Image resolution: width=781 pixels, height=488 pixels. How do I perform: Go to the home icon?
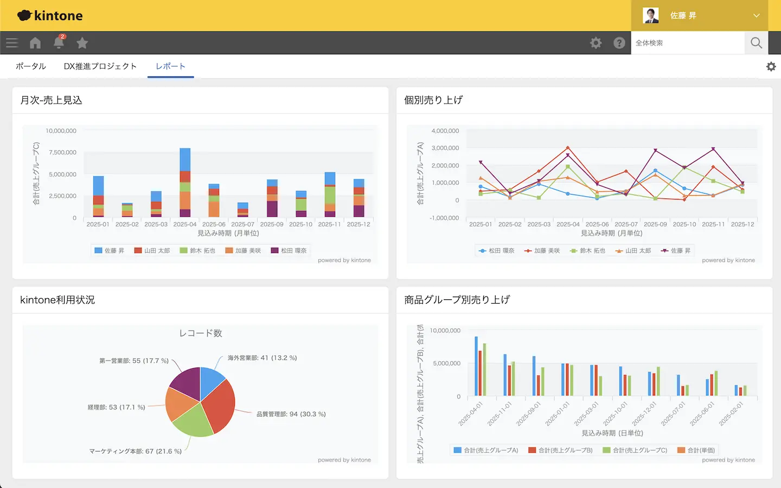(35, 43)
